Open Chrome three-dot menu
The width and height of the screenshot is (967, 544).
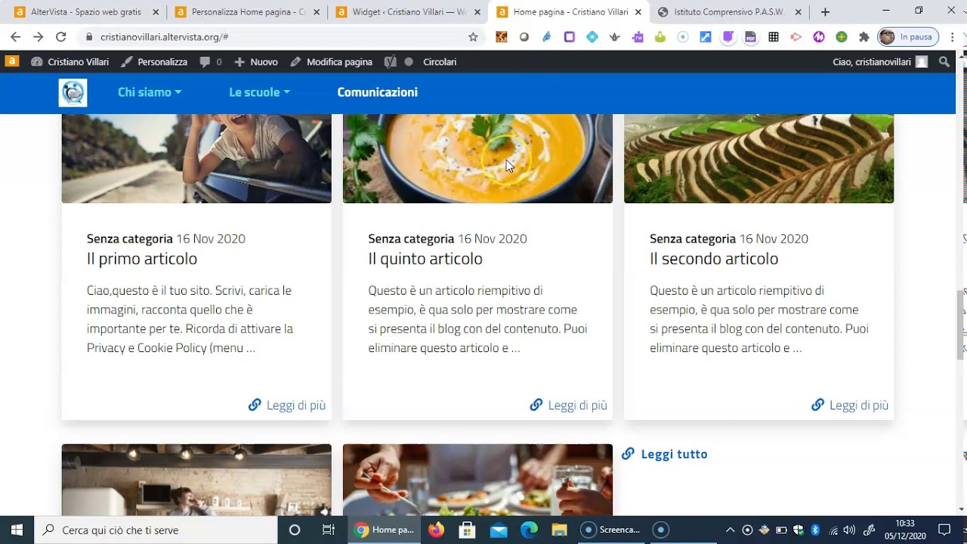coord(952,37)
